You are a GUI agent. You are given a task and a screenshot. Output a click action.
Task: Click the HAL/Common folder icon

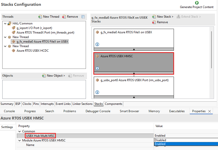pos(10,23)
